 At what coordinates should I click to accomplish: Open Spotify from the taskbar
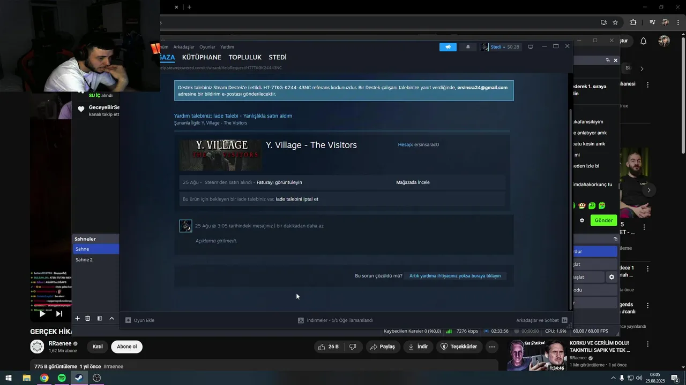coord(62,378)
